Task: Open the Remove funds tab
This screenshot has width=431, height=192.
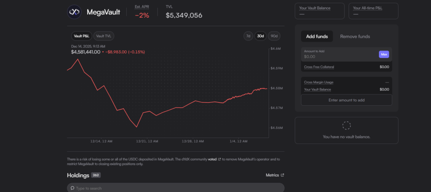Action: pos(355,36)
